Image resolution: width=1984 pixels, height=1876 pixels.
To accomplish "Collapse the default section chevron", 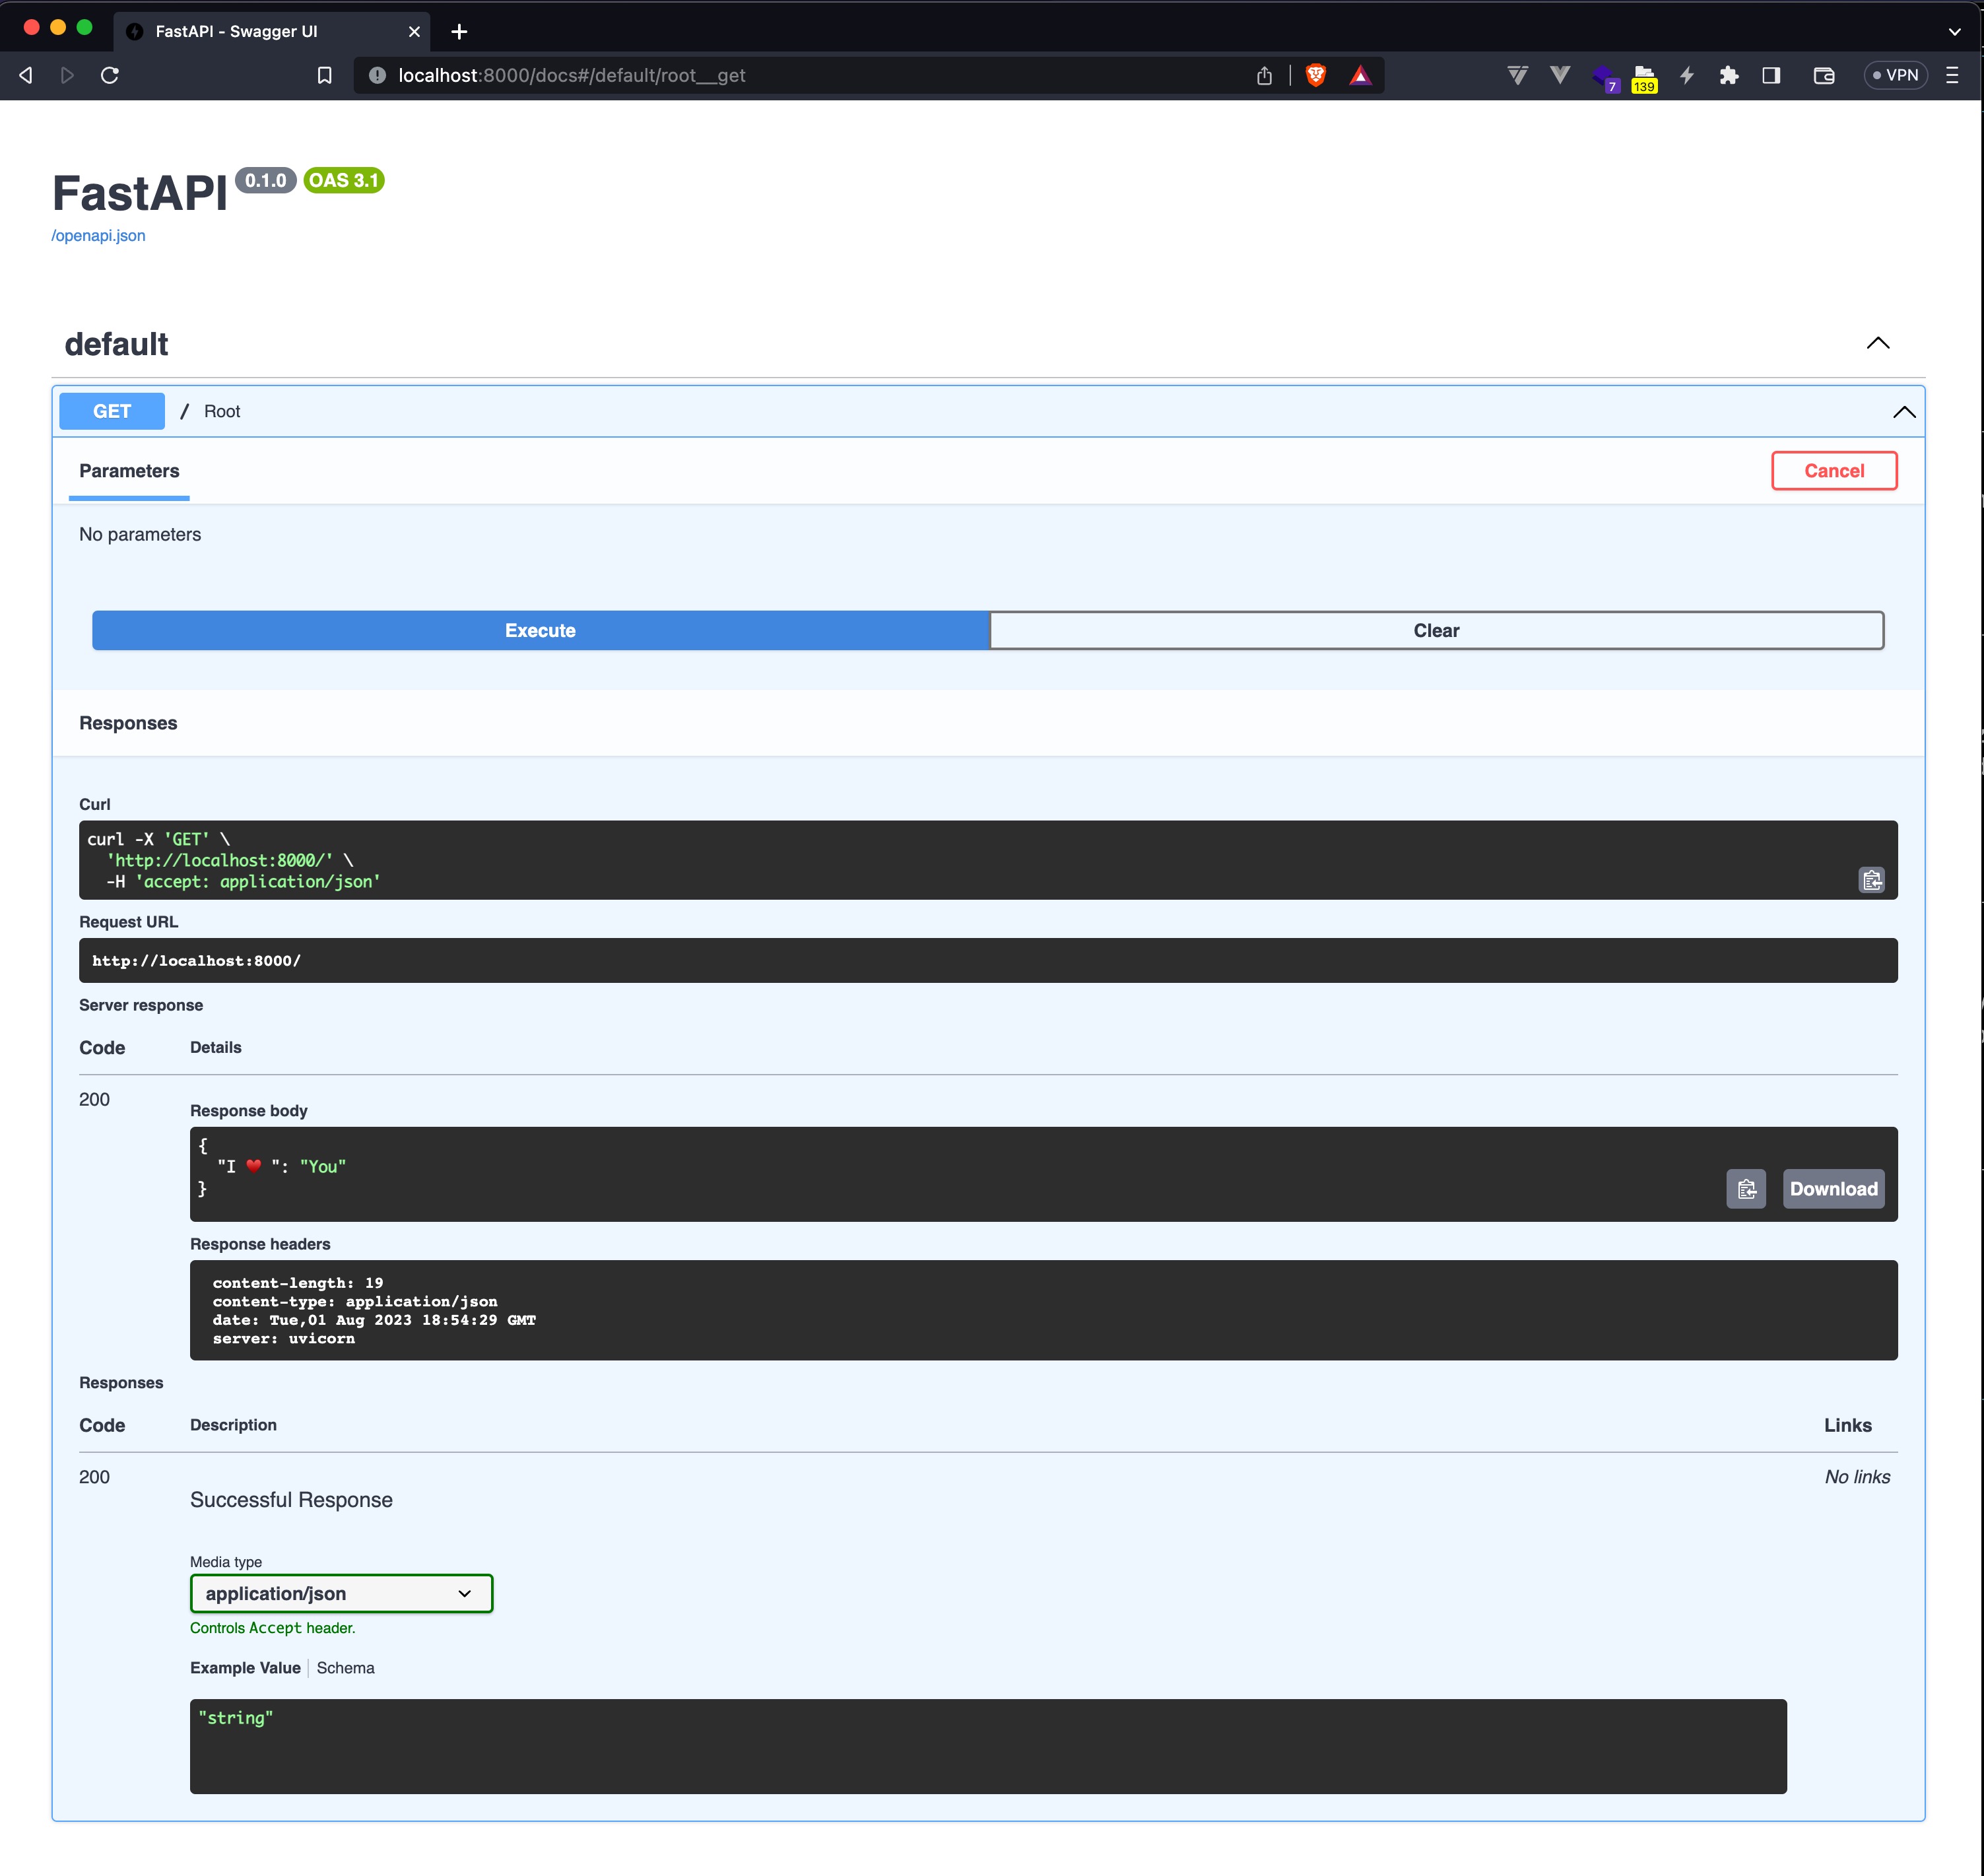I will click(1877, 343).
